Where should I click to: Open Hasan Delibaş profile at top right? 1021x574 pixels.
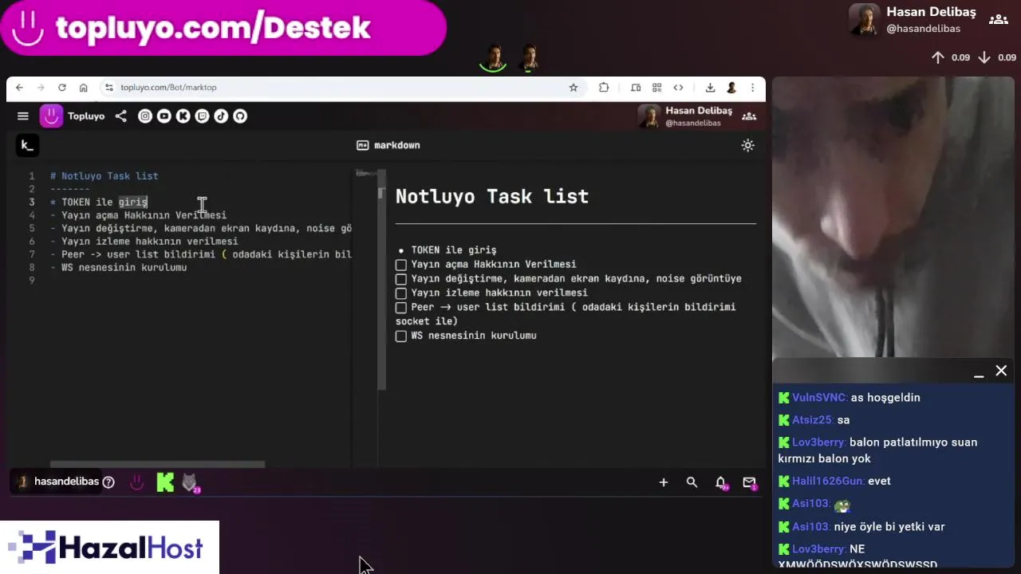tap(913, 19)
